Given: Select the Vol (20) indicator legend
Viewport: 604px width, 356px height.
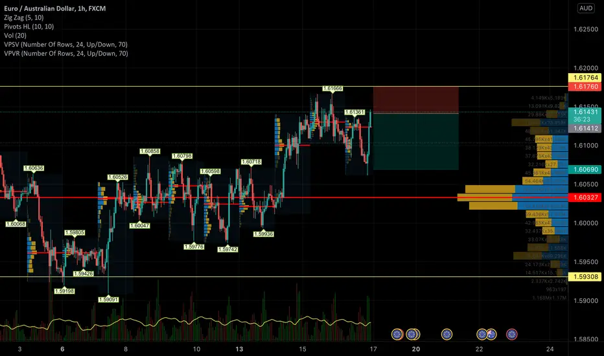Looking at the screenshot, I should tap(15, 36).
